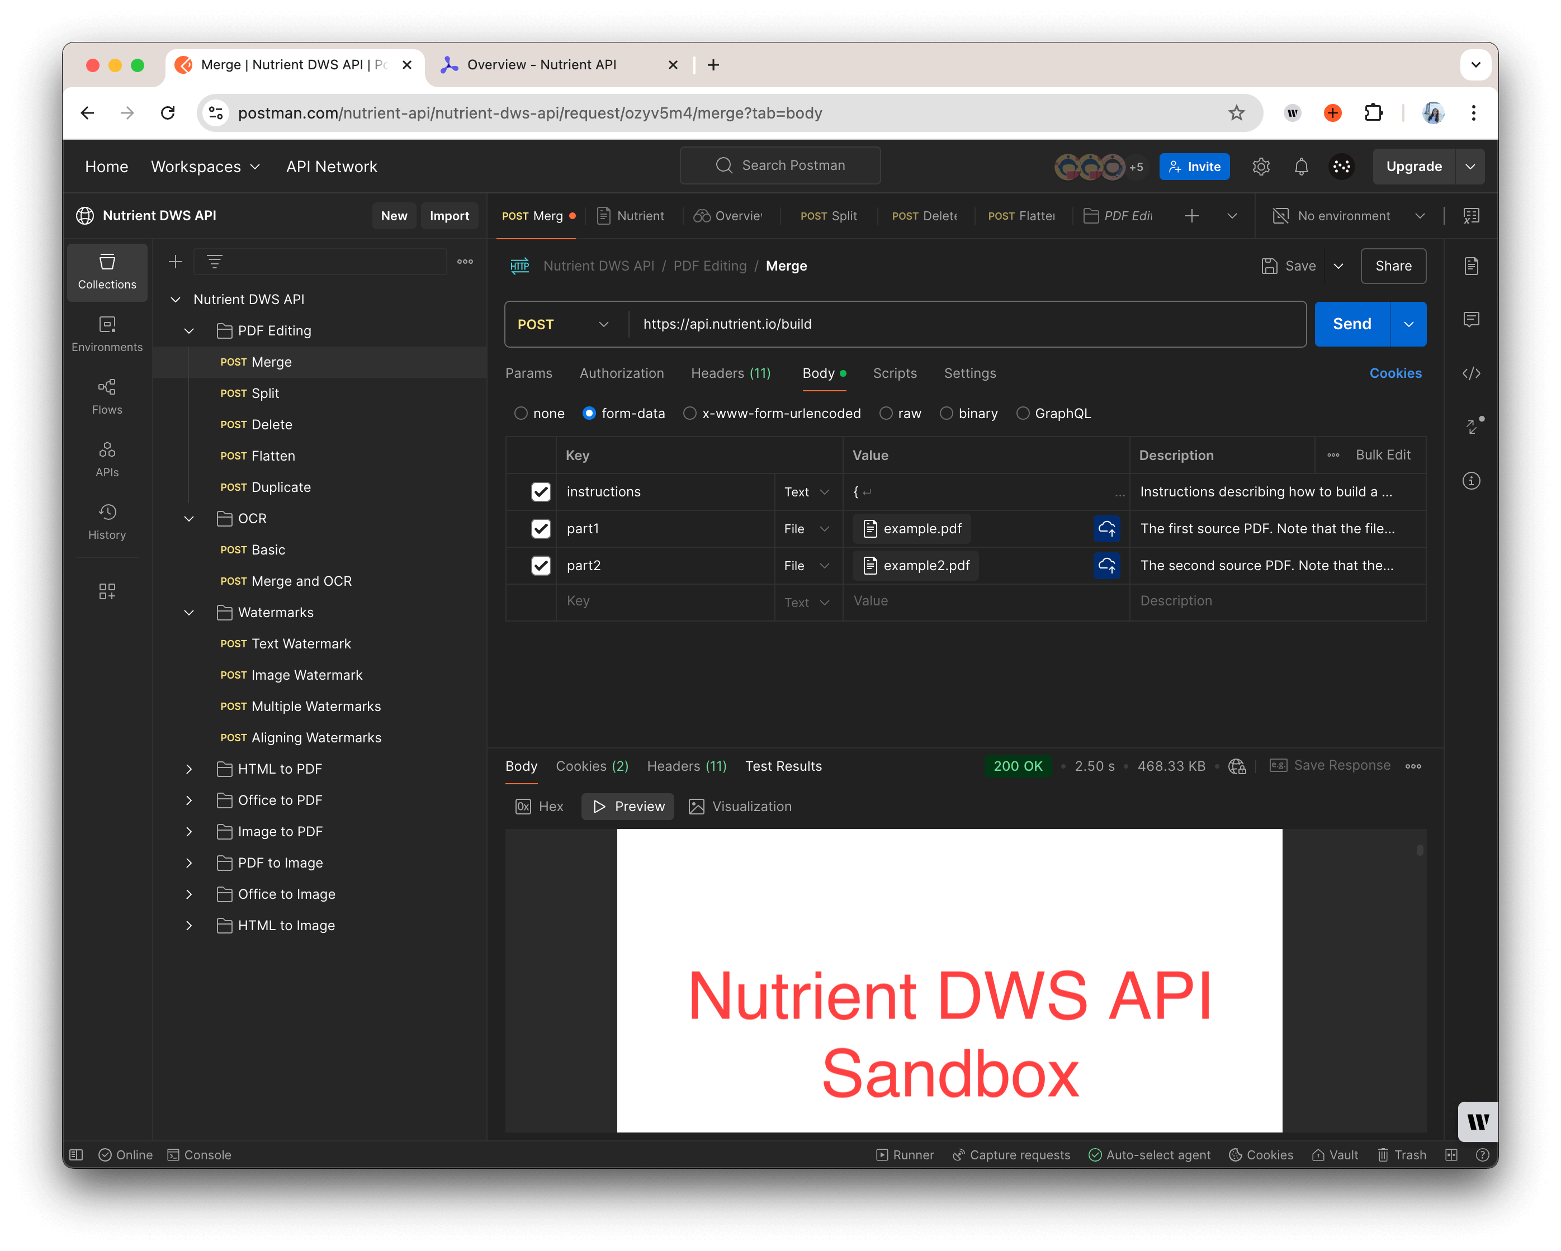Click the upload cloud icon for example.pdf
This screenshot has height=1251, width=1561.
1105,528
